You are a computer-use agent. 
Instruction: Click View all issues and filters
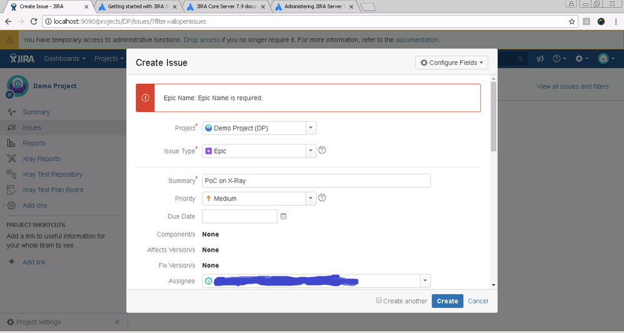pyautogui.click(x=573, y=86)
